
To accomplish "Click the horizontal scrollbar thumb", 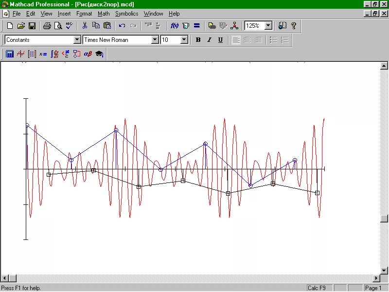I will (13, 278).
